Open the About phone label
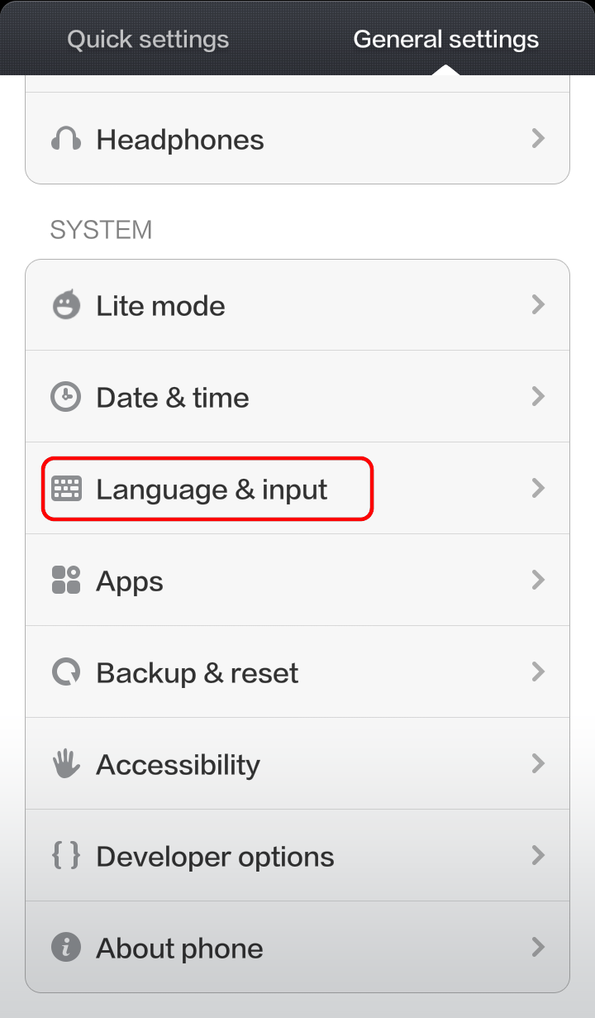The image size is (595, 1018). click(179, 949)
